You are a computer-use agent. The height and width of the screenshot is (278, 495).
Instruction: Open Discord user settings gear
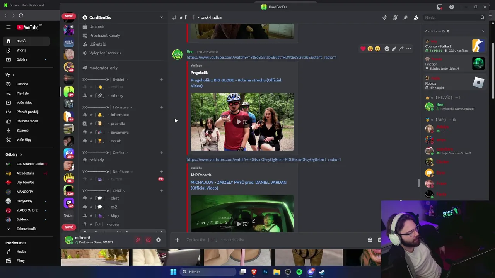point(159,240)
